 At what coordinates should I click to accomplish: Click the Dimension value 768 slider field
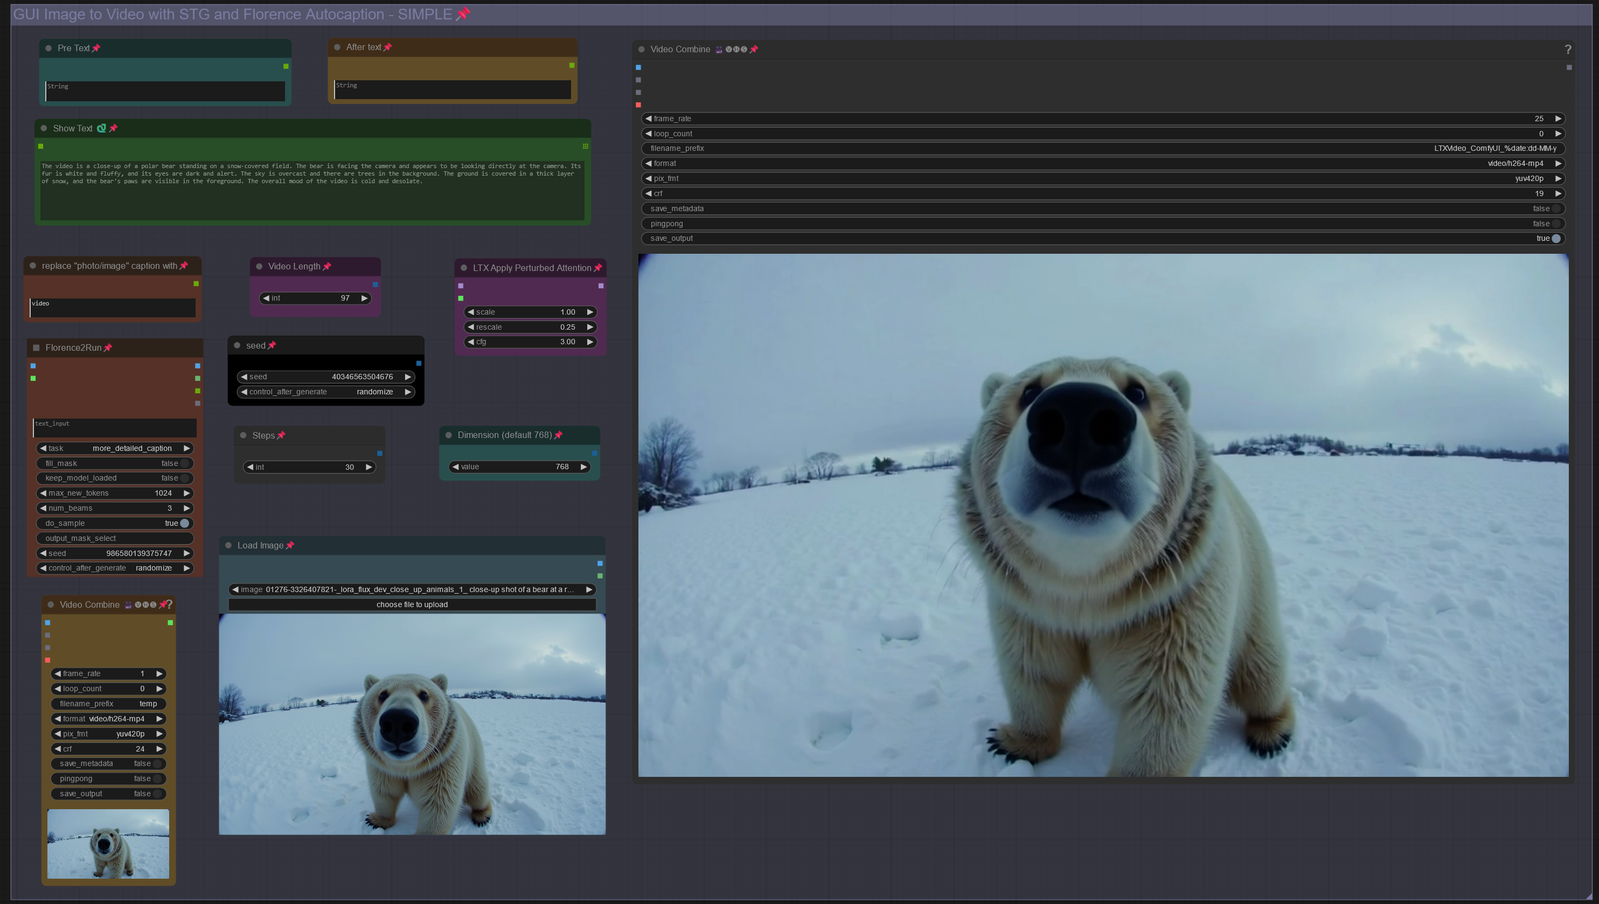point(519,467)
